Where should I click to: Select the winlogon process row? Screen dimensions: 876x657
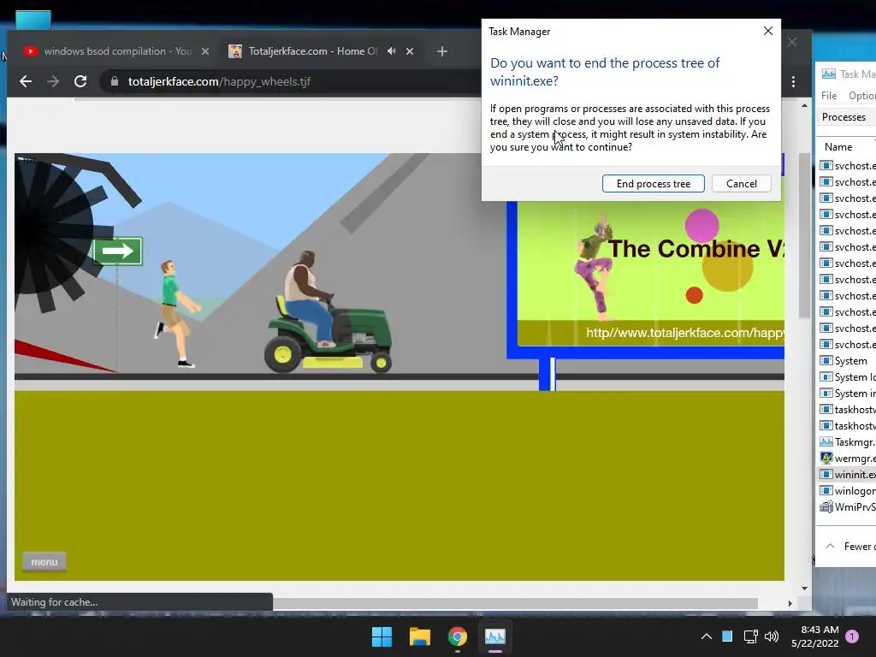[847, 490]
